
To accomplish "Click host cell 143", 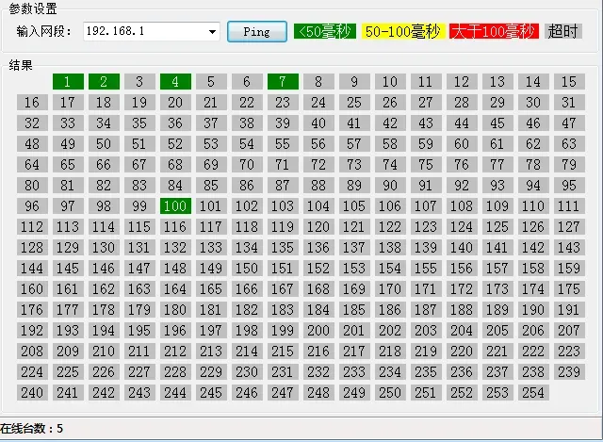I will (x=569, y=248).
